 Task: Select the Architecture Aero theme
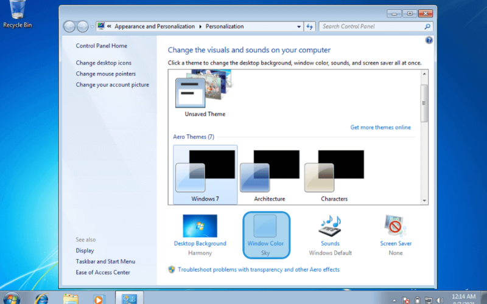click(x=270, y=175)
